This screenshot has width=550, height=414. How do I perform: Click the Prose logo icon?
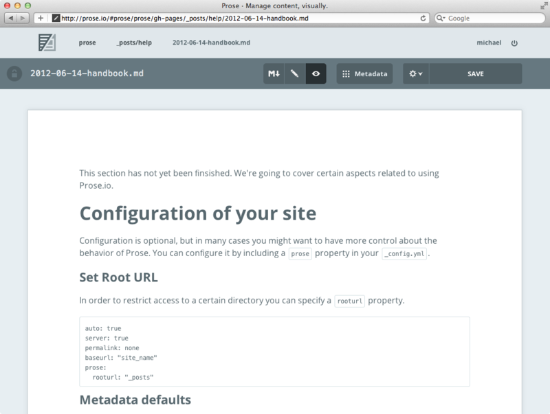[47, 43]
